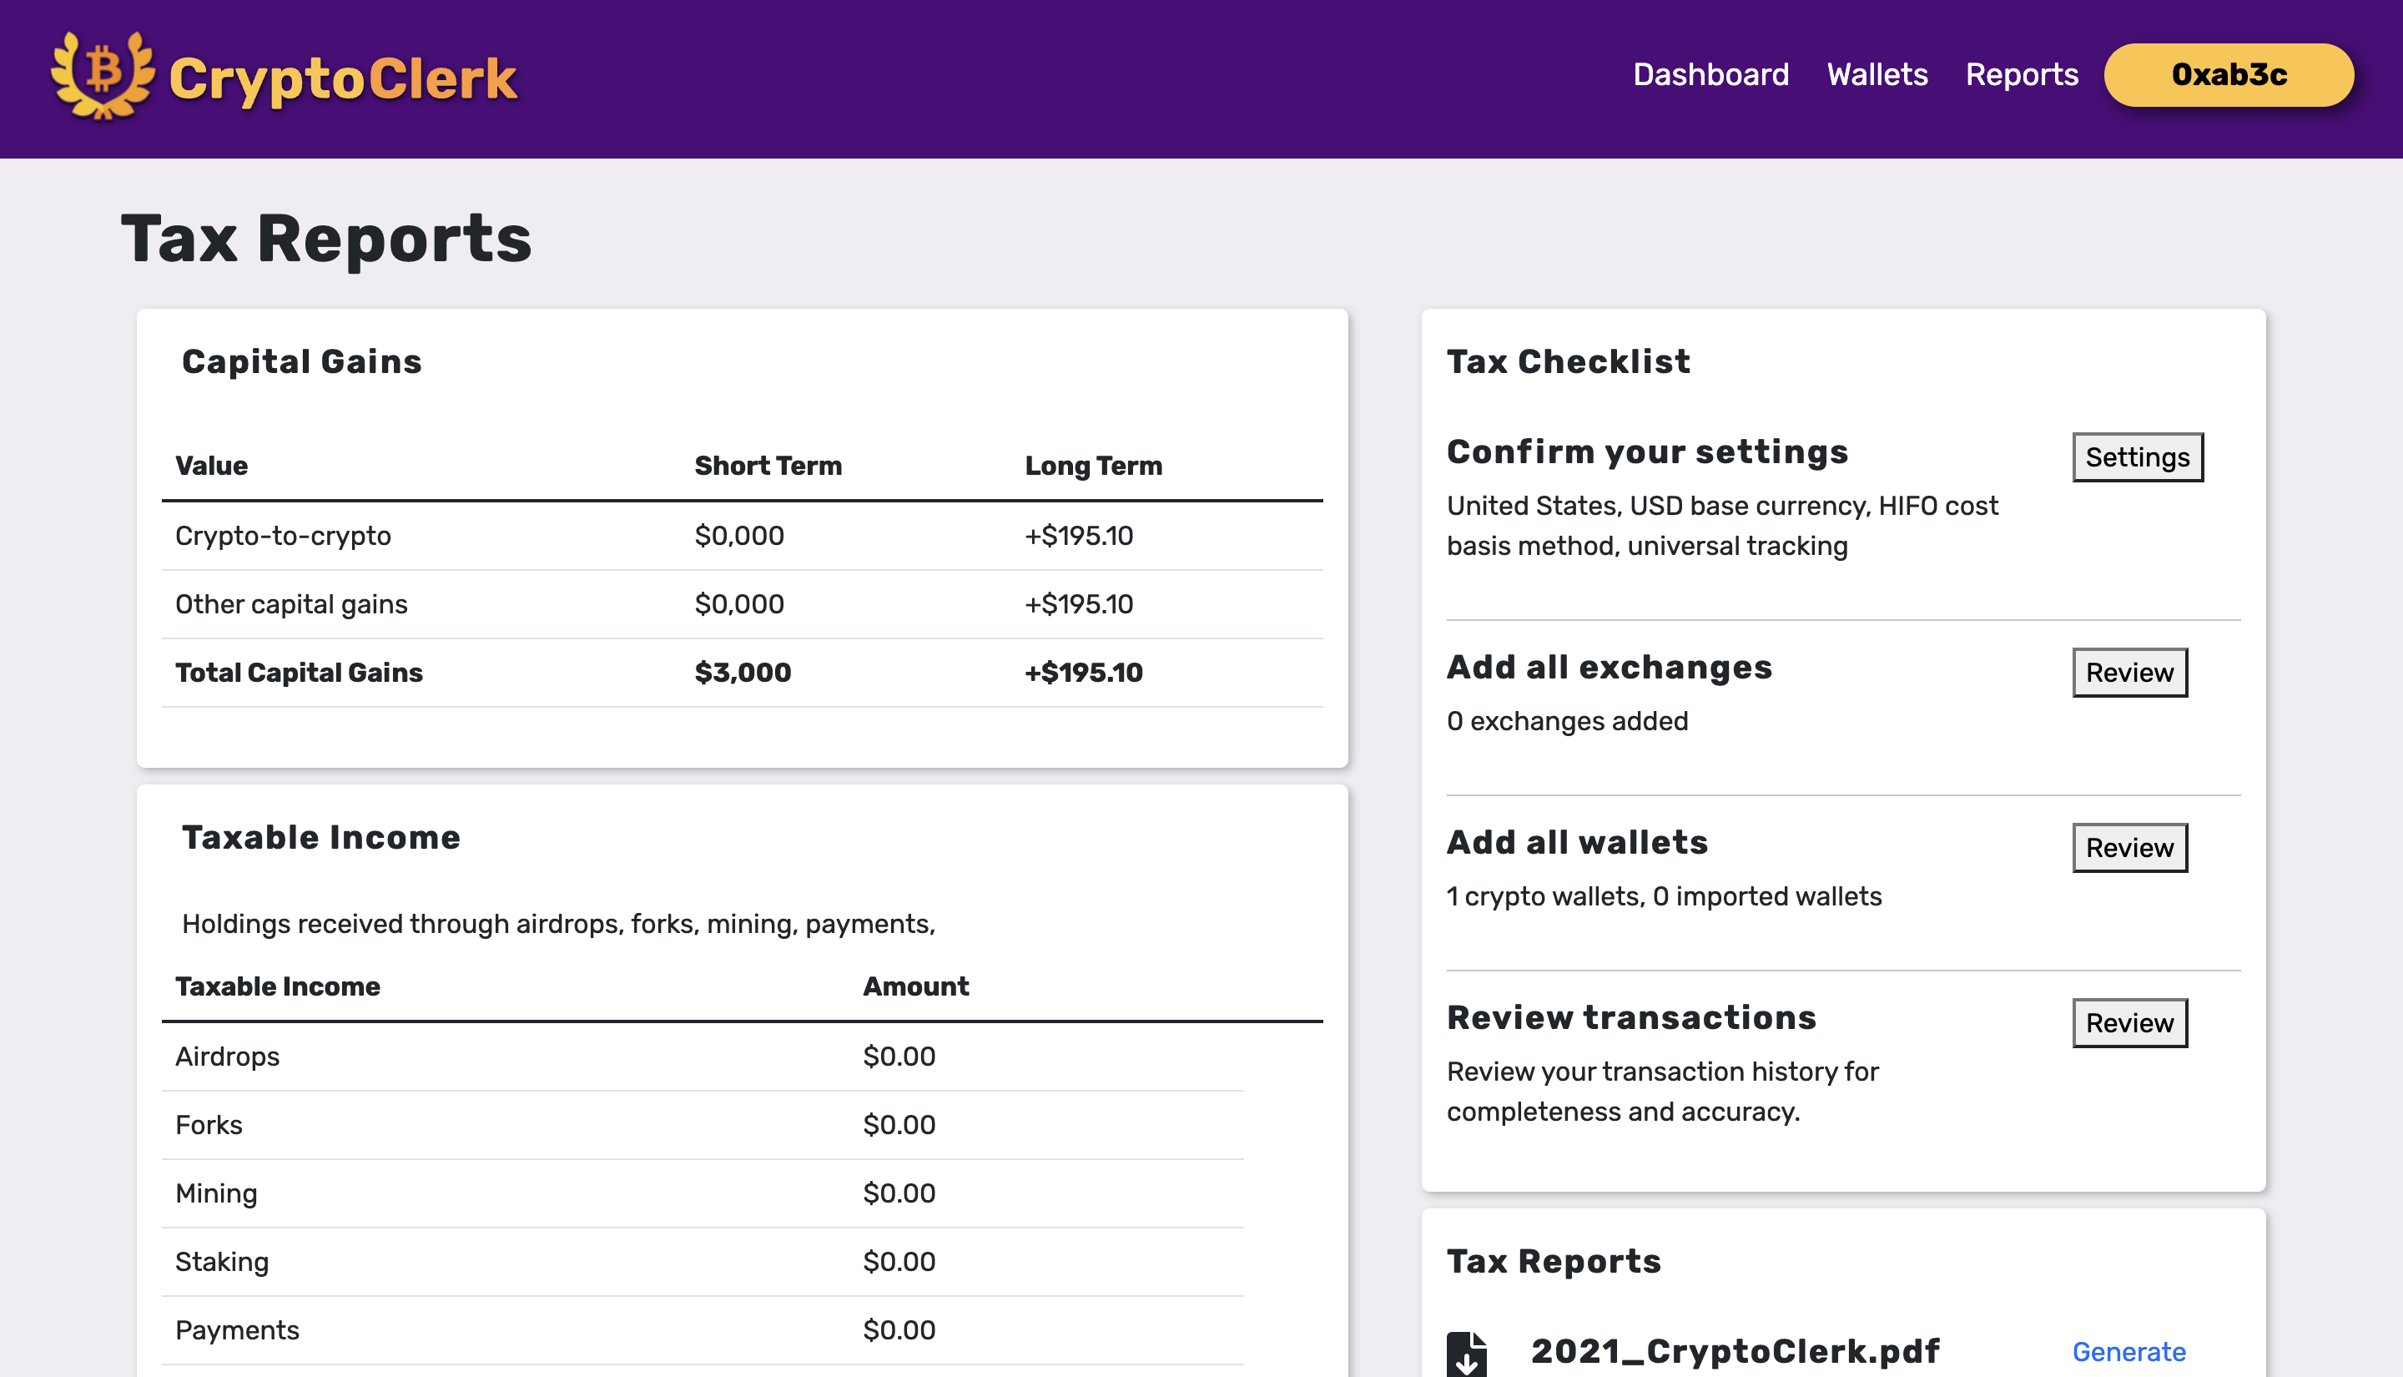2403x1377 pixels.
Task: Open Settings in the Tax Checklist
Action: coord(2137,457)
